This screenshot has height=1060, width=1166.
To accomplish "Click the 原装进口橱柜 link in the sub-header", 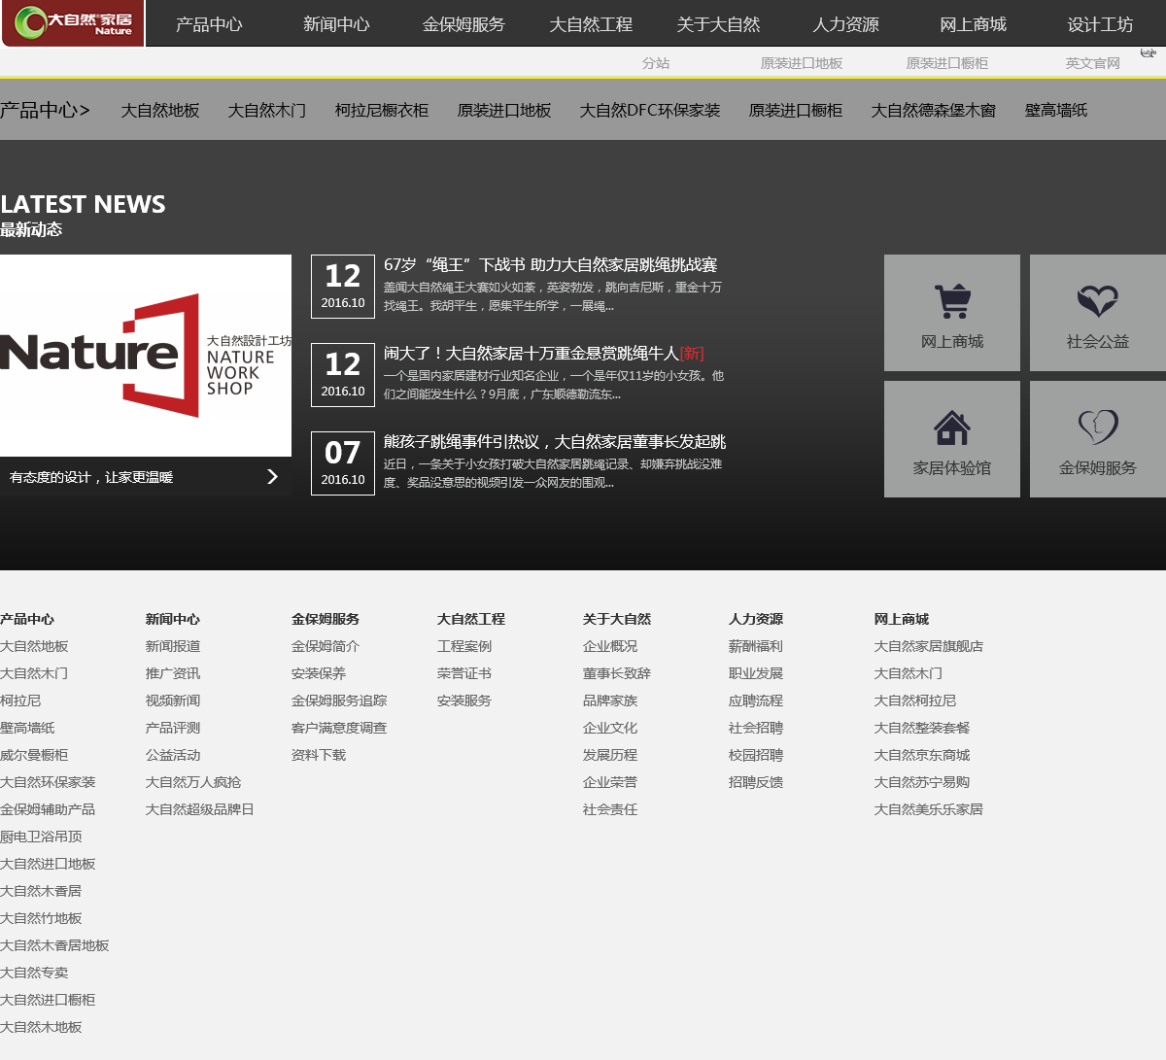I will coord(947,63).
